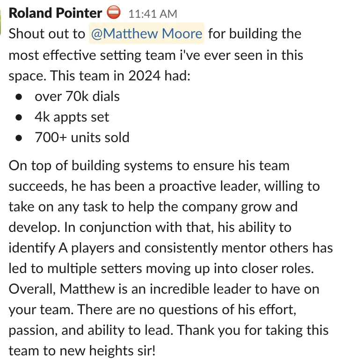The height and width of the screenshot is (361, 349).
Task: Click the Overall, Matthew sentence start
Action: 62,289
